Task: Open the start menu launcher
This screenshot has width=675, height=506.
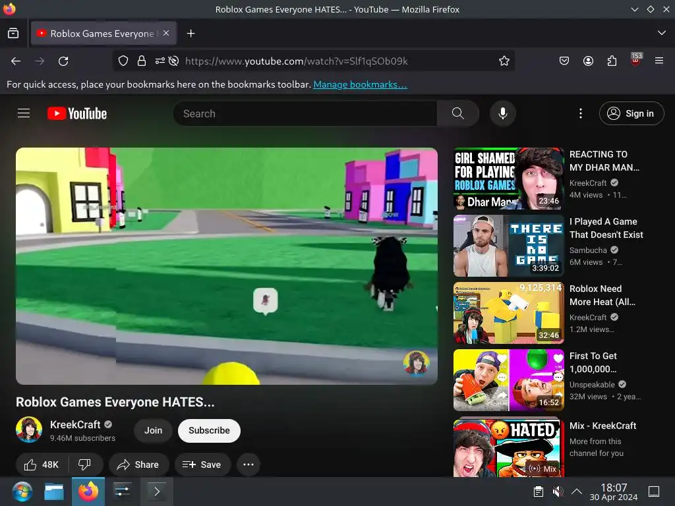Action: [x=22, y=492]
